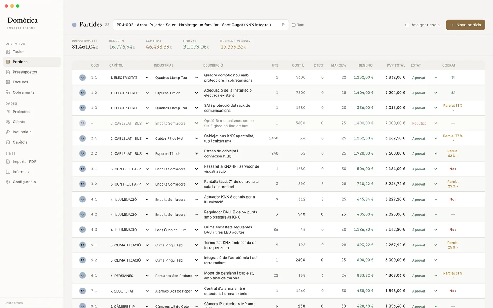Click the Projectes folder icon
Screen dimensions: 493x308
(x=8, y=112)
